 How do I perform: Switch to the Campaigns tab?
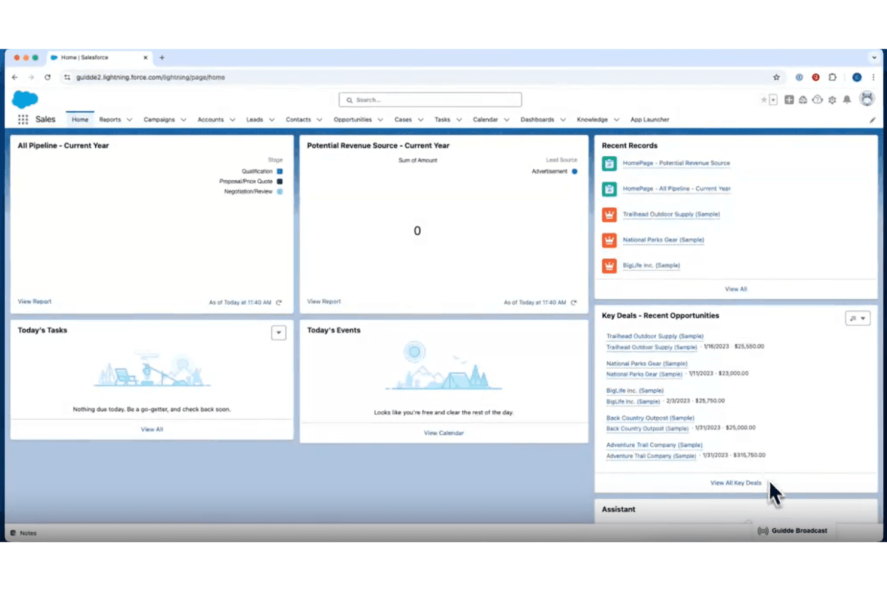pos(159,120)
